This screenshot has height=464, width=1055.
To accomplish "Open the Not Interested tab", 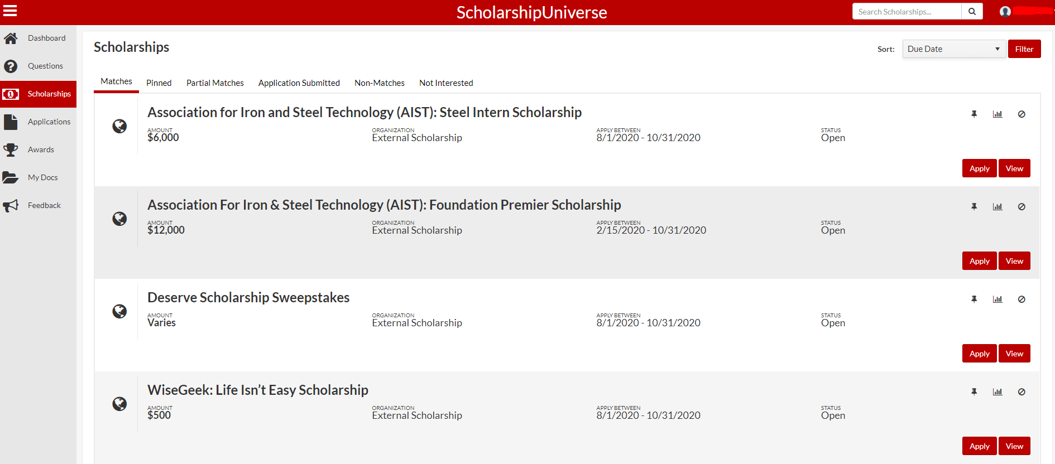I will [x=446, y=83].
